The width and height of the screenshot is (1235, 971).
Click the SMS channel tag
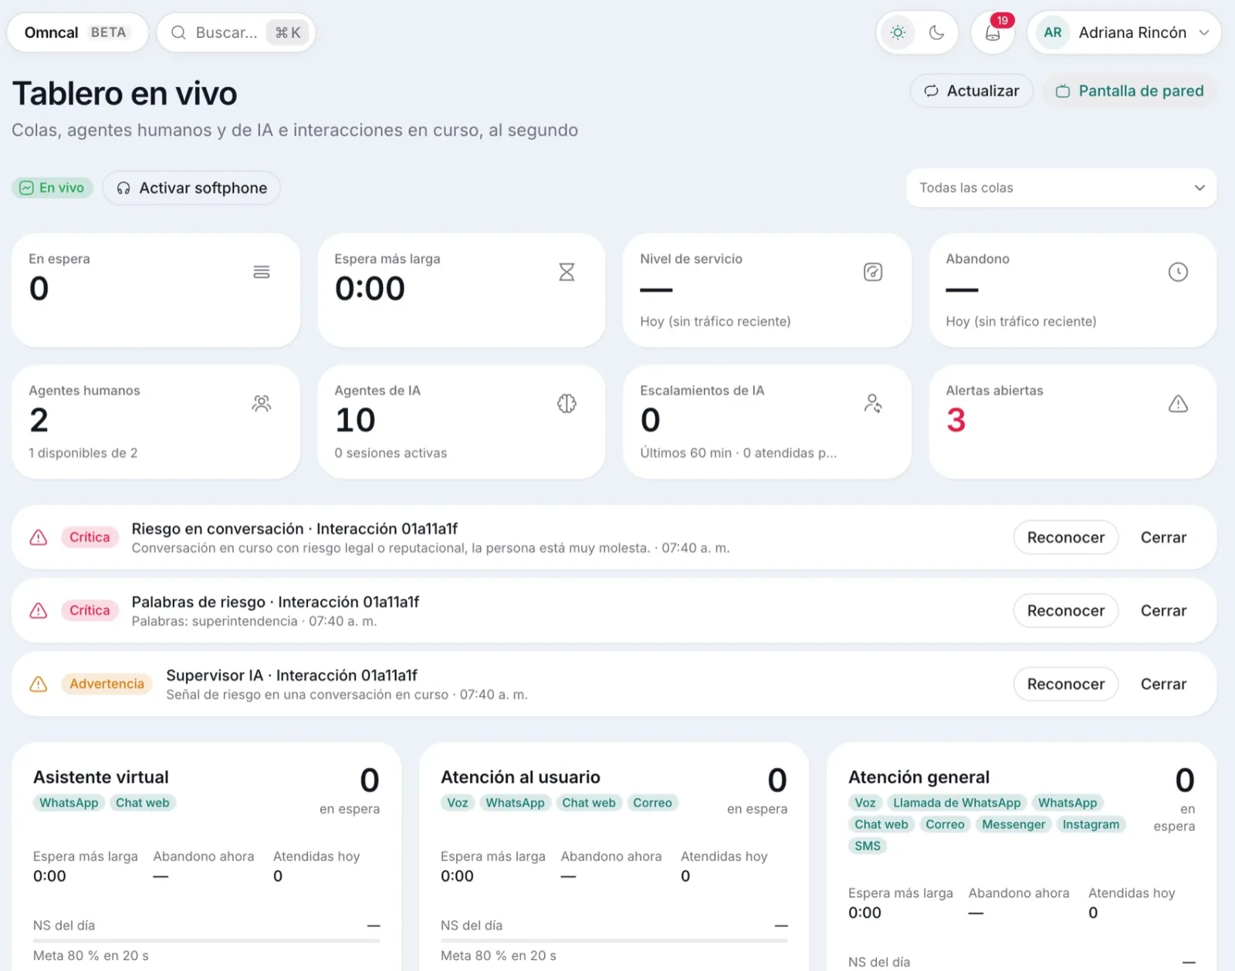pyautogui.click(x=868, y=846)
